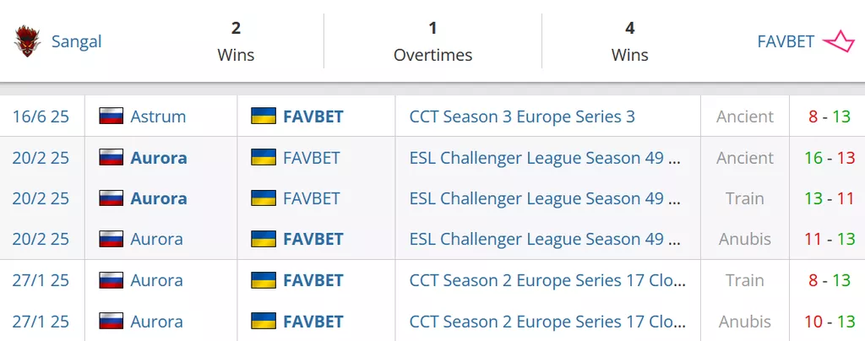Click the Ukrainian flag in the 16/6 row
865x341 pixels.
(264, 116)
